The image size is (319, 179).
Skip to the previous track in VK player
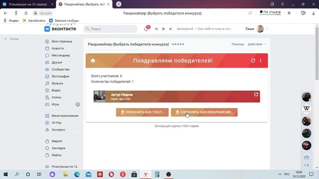[156, 29]
